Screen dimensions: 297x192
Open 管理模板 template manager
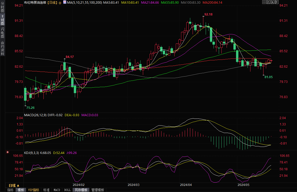[98, 190]
